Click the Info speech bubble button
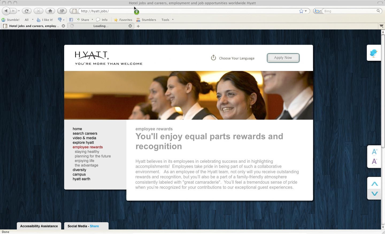The height and width of the screenshot is (234, 385). coord(102,20)
